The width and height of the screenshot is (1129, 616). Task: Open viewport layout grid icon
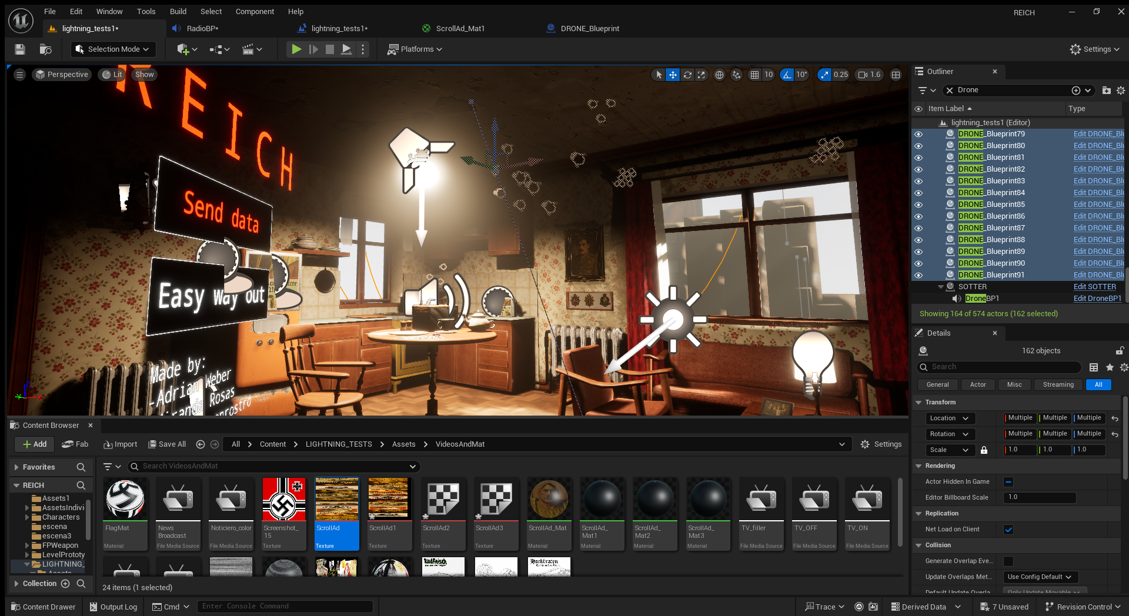pos(896,75)
